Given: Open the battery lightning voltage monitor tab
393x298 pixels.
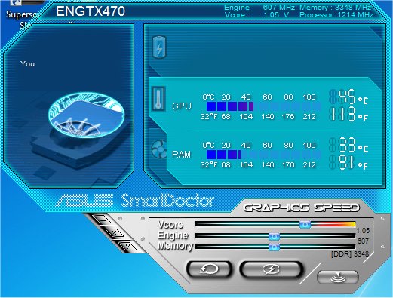Looking at the screenshot, I should 159,48.
